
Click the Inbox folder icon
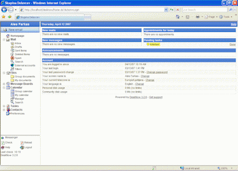(12, 43)
